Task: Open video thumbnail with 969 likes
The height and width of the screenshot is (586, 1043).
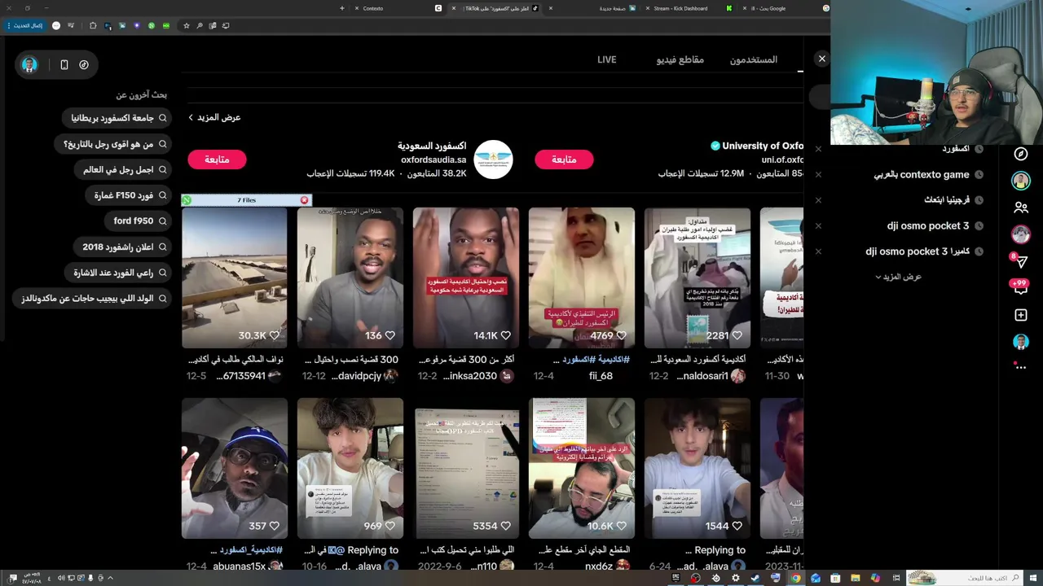Action: (x=350, y=468)
